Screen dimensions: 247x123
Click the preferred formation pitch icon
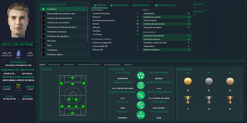click(141, 85)
